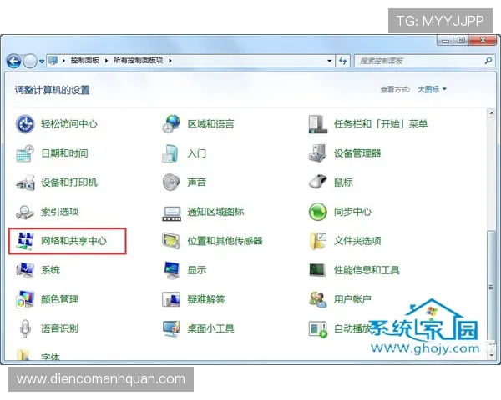The height and width of the screenshot is (400, 501).
Task: Click the 疑难解答 text link
Action: (206, 299)
